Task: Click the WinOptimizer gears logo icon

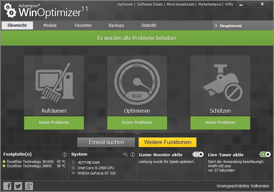Action: coord(10,11)
